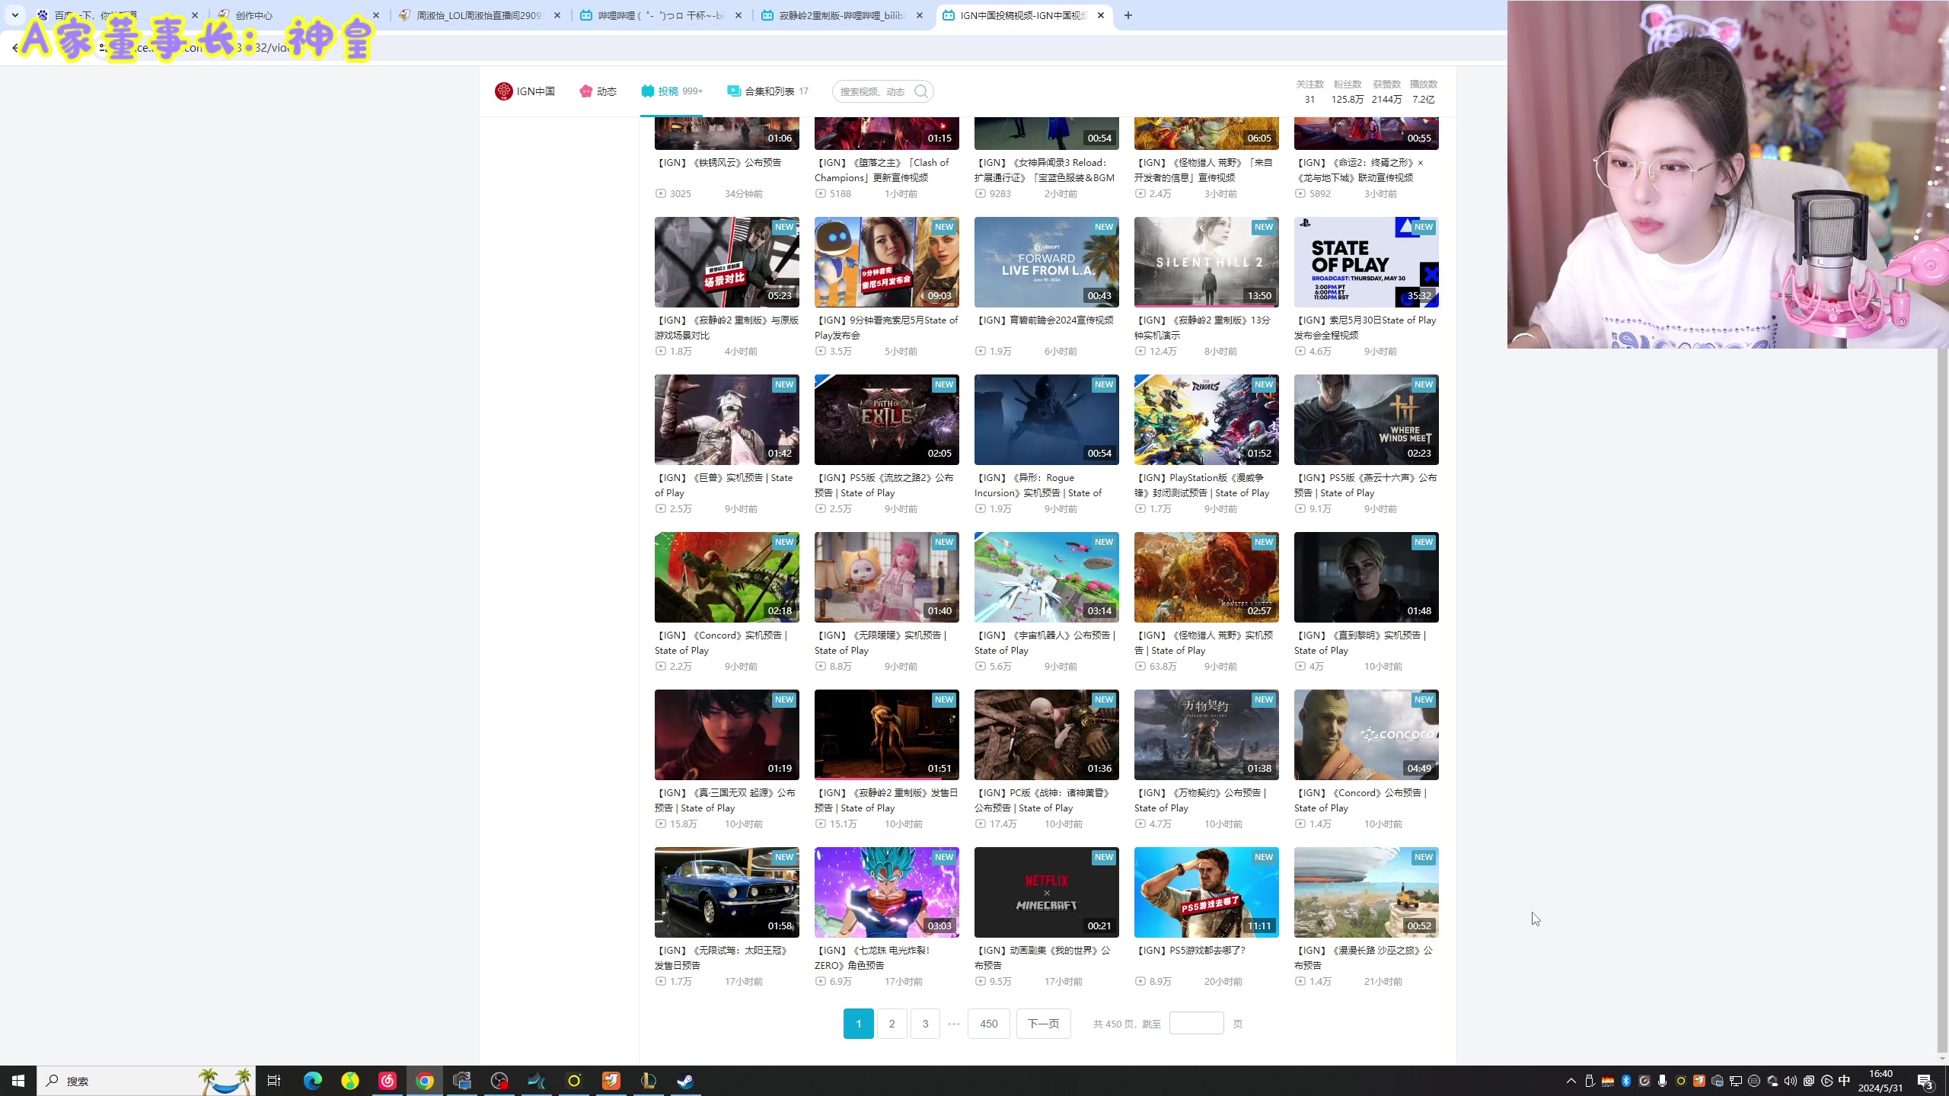Screen dimensions: 1949x1096
Task: Switch to the 周淑怡_LOL直播间 browser tab
Action: 480,15
